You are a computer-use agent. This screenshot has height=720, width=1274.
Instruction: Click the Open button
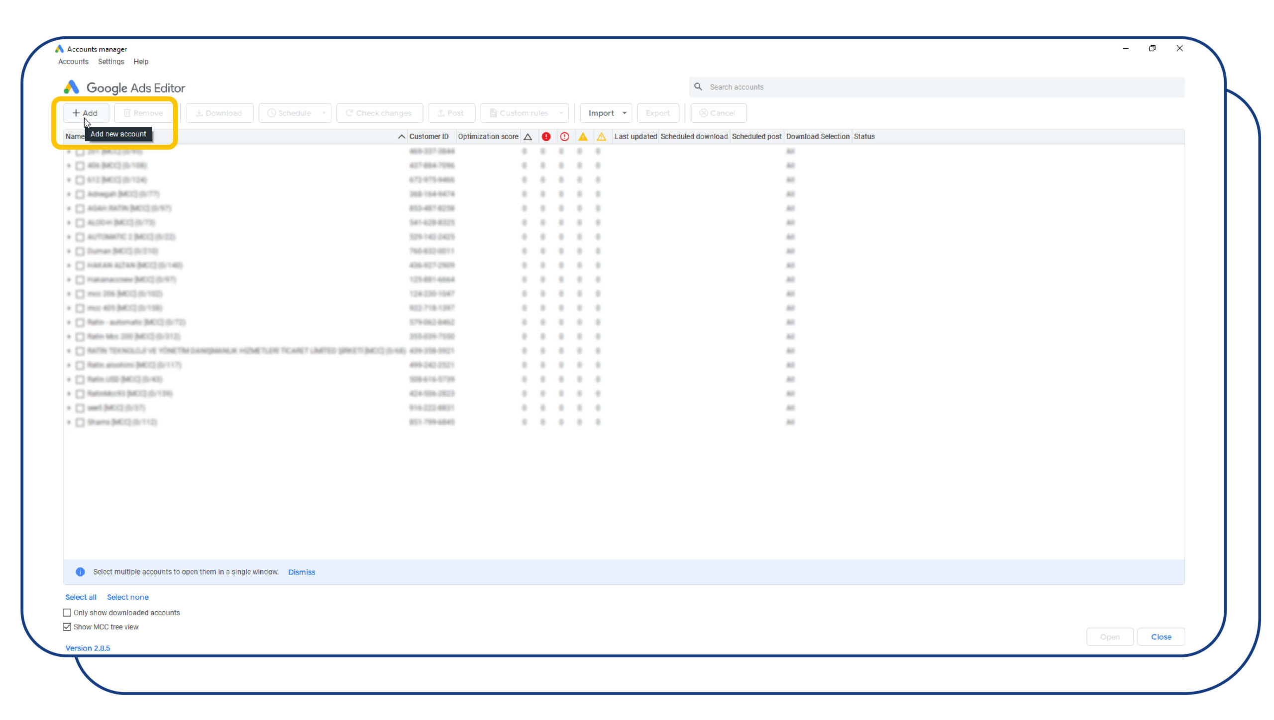1110,637
